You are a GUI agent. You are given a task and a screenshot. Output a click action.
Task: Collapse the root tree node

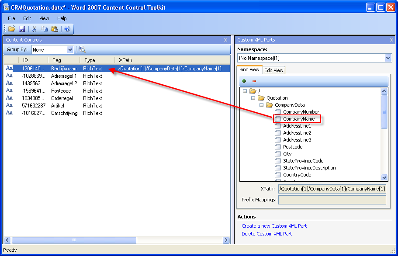(245, 91)
